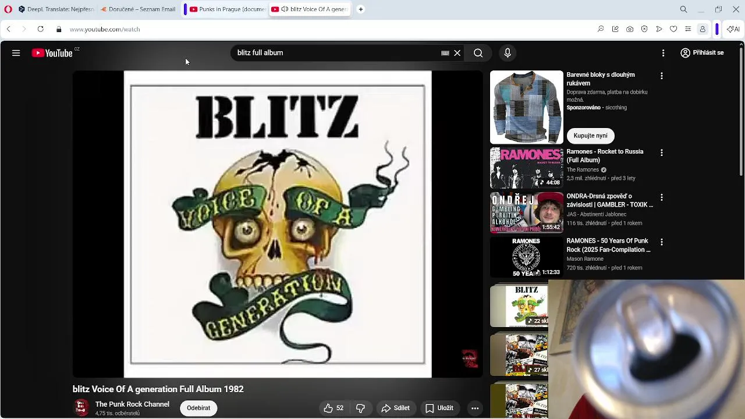Viewport: 745px width, 419px height.
Task: Open YouTube settings three-dot menu
Action: pos(663,53)
